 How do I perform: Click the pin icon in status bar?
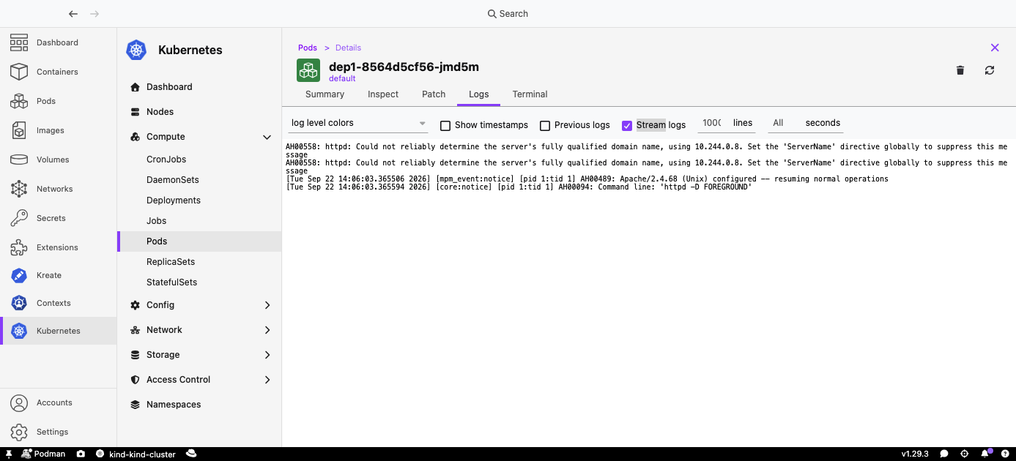[x=9, y=454]
